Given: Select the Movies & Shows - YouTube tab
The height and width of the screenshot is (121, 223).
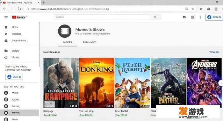Looking at the screenshot, I should pyautogui.click(x=21, y=3).
